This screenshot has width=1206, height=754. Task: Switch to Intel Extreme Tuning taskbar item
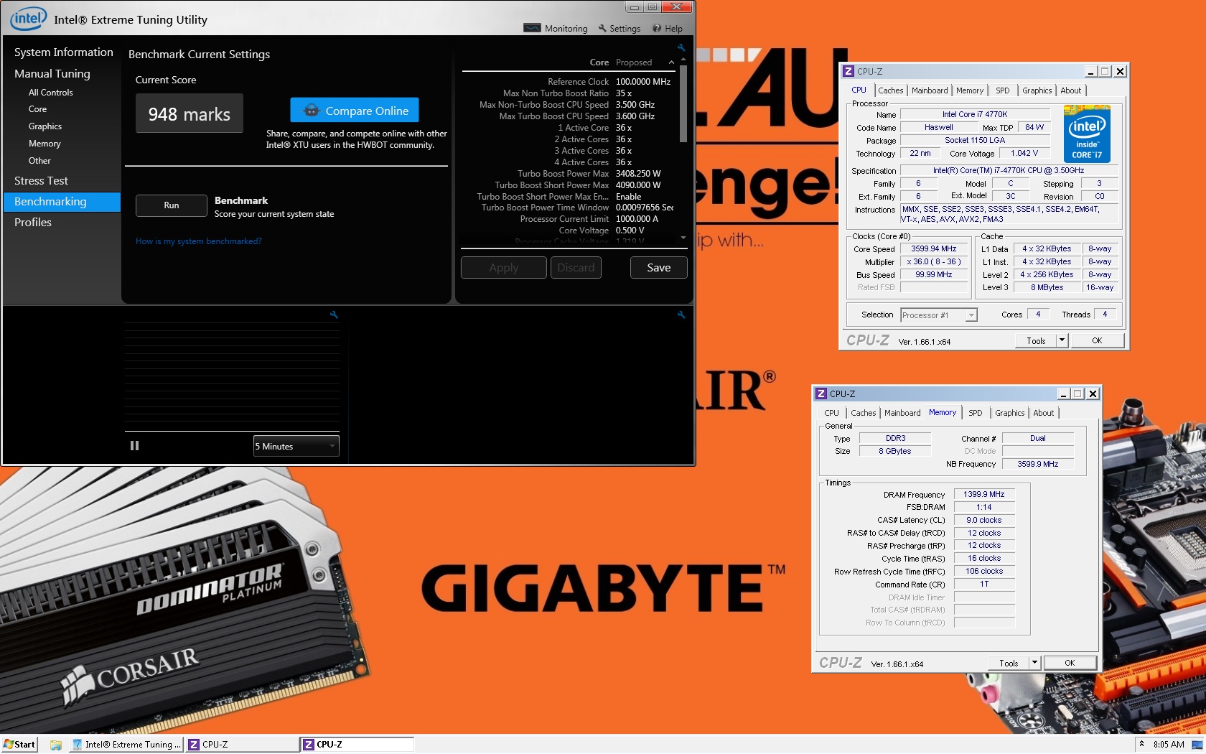(x=126, y=745)
